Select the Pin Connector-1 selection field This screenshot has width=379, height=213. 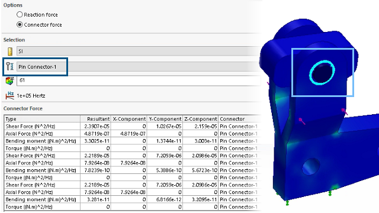139,67
